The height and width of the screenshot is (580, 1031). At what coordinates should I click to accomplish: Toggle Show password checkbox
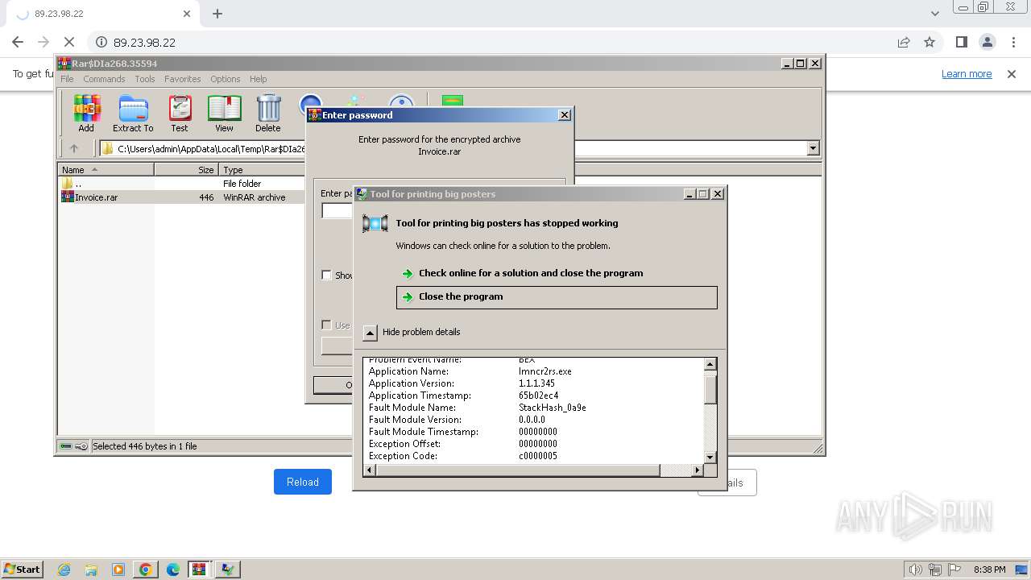click(x=326, y=275)
